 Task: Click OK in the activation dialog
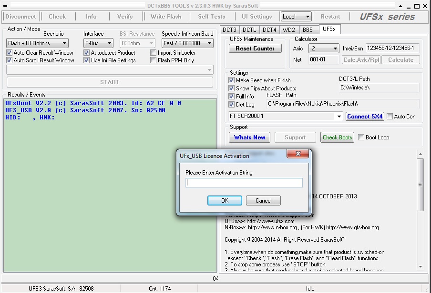[x=225, y=201]
